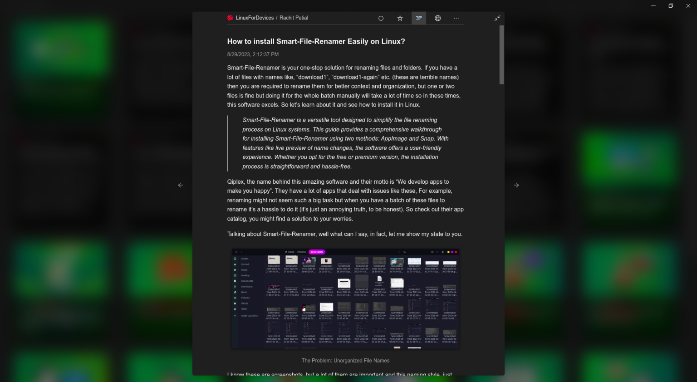
Task: Click the author name Rachit Patial
Action: (x=294, y=18)
